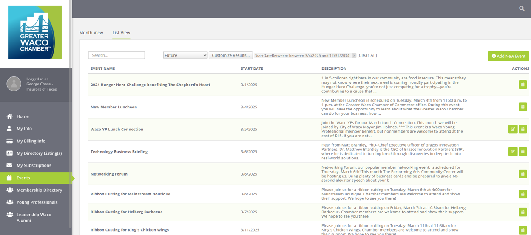Click the 3/4/2025 start date cell

(x=248, y=107)
